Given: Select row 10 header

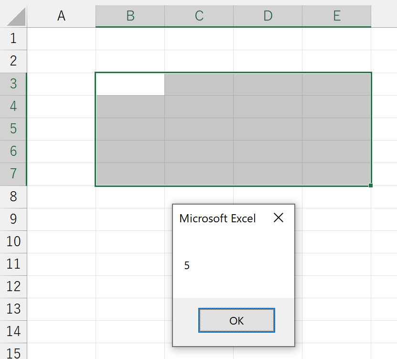Looking at the screenshot, I should click(13, 241).
